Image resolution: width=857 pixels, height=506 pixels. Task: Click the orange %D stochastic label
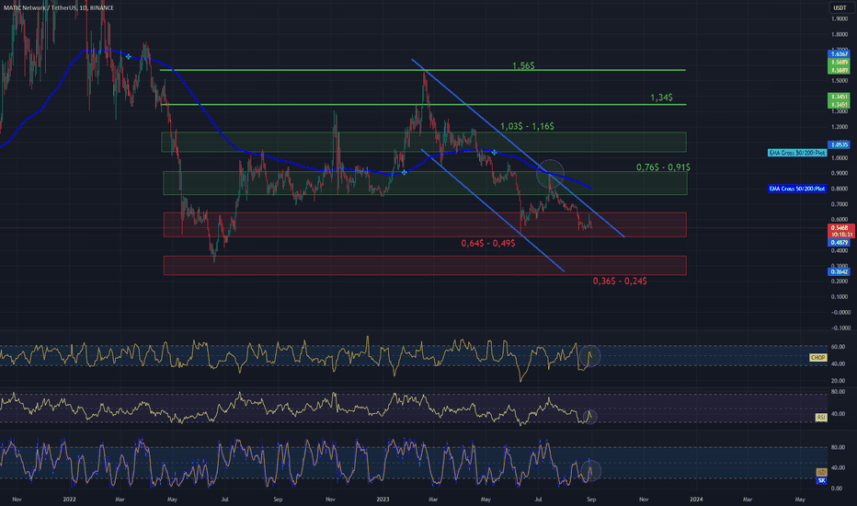[x=821, y=472]
